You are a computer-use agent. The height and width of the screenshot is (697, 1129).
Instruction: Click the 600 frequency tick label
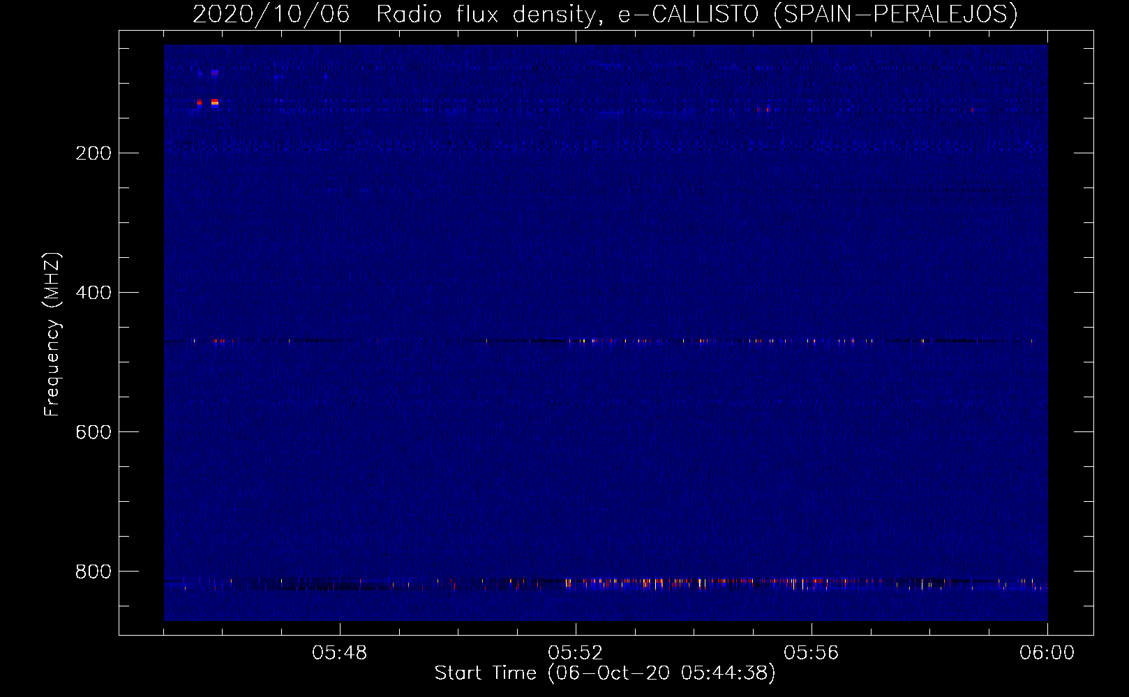(x=94, y=432)
